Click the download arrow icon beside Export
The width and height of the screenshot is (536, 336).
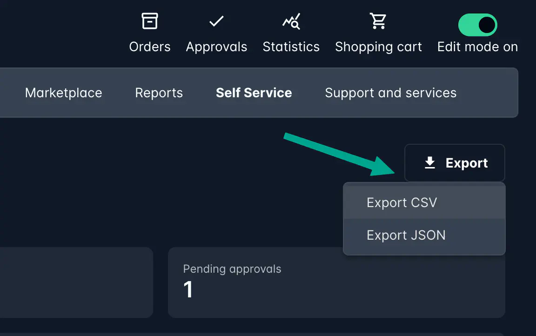tap(430, 163)
